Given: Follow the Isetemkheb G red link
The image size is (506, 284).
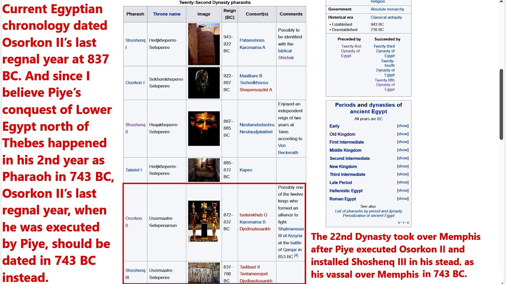Looking at the screenshot, I should click(x=253, y=215).
